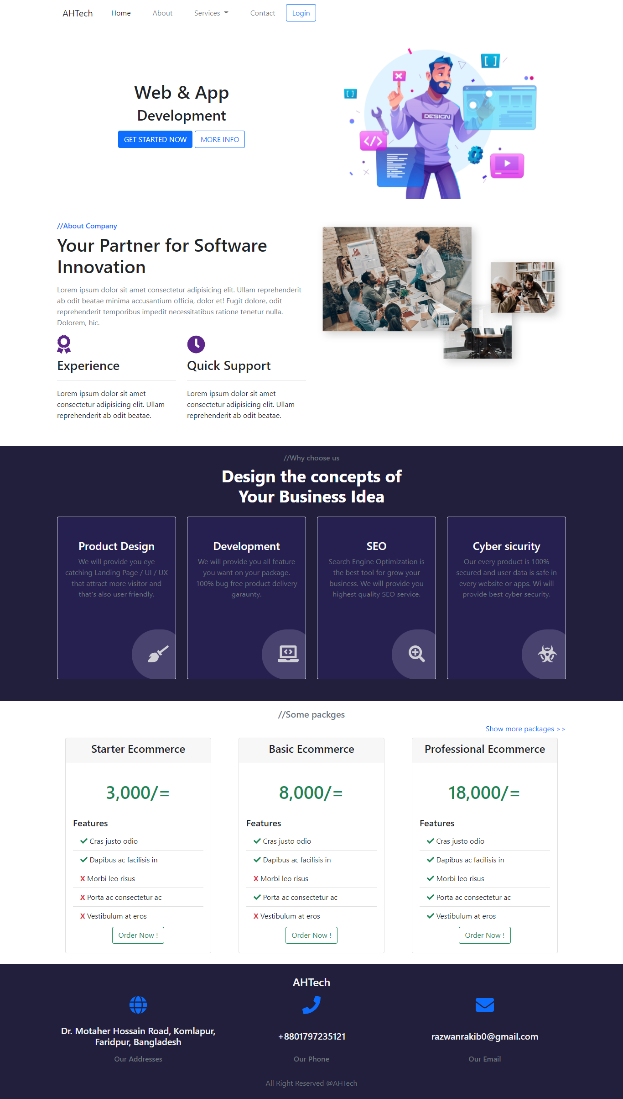Click the Development card heading
Image resolution: width=623 pixels, height=1099 pixels.
tap(246, 546)
